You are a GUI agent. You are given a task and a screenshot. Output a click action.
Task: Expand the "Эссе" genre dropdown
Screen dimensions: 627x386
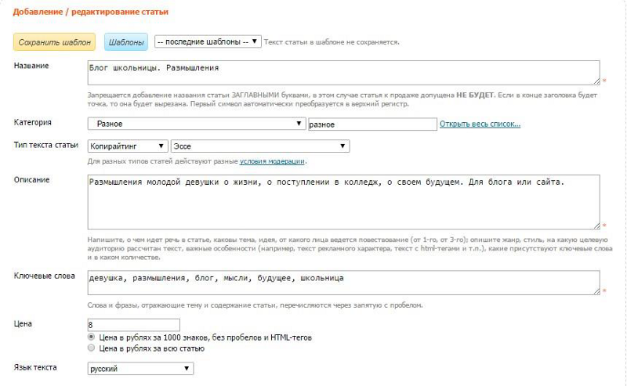(x=259, y=146)
